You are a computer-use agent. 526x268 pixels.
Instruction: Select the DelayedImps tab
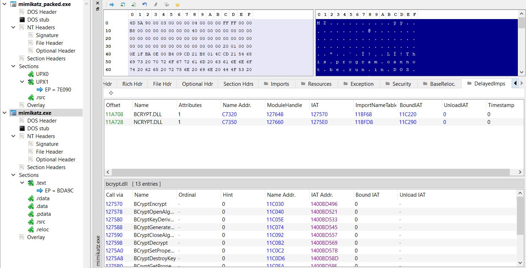click(486, 84)
